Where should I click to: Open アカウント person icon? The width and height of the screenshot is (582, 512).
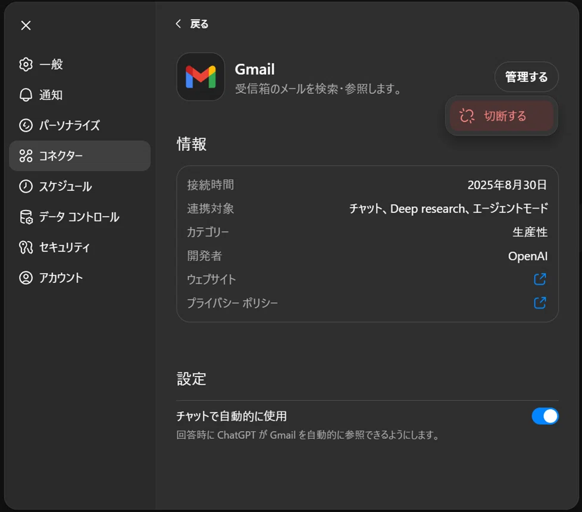26,278
